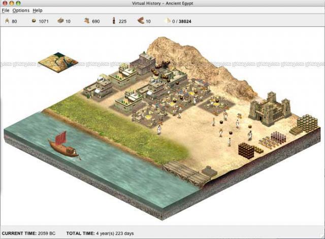This screenshot has width=325, height=239.
Task: Click the wood resource icon before 38024
Action: pos(141,21)
